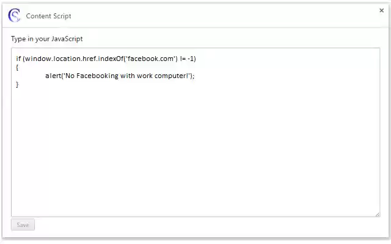391x244 pixels.
Task: Click the "!=" operator in the condition
Action: 183,59
